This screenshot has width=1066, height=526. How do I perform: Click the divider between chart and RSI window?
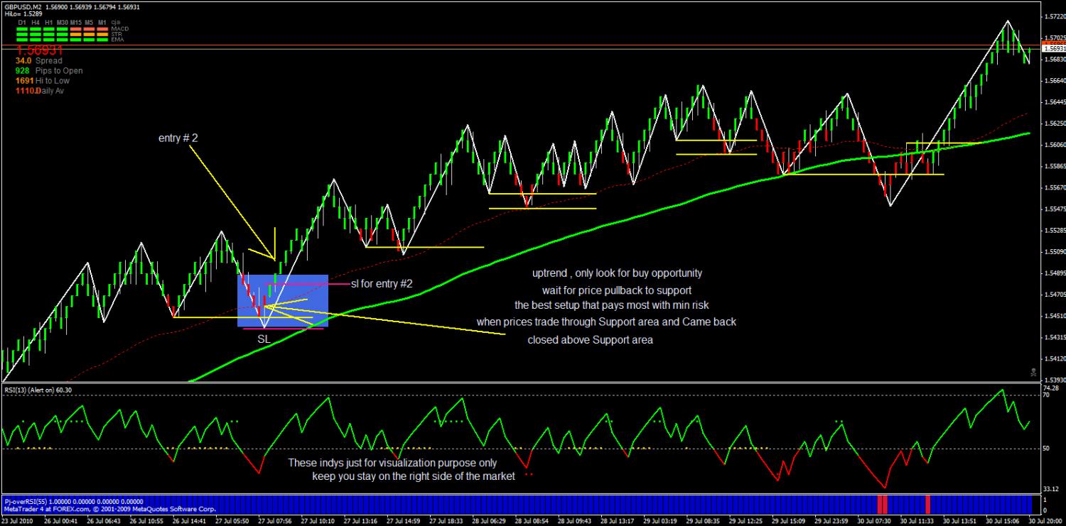click(520, 383)
